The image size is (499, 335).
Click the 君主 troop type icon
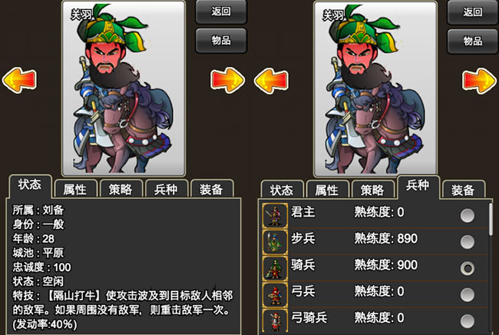point(275,216)
